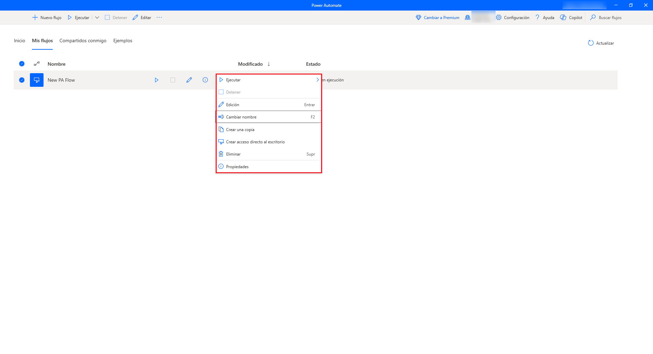Switch to the Ejemplos tab
The image size is (653, 354).
[x=123, y=41]
